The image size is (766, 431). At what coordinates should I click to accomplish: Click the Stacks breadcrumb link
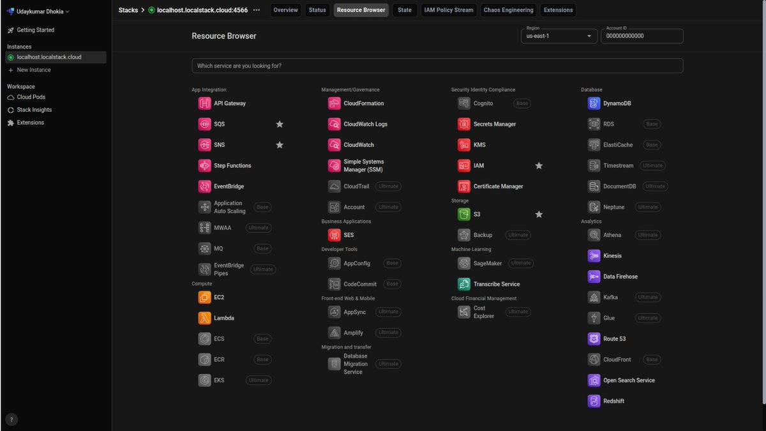tap(128, 10)
